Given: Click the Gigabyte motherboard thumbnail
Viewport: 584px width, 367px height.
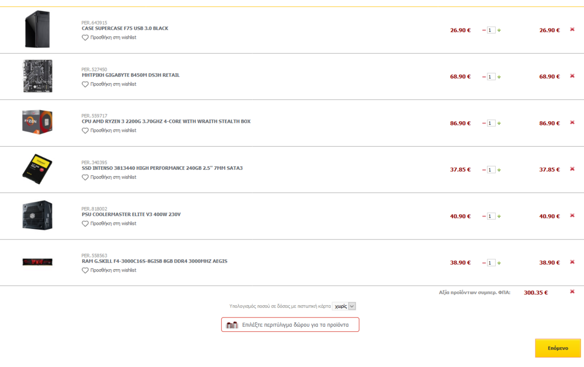Looking at the screenshot, I should click(x=38, y=76).
